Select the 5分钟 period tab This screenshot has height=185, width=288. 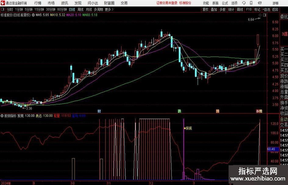click(29, 9)
